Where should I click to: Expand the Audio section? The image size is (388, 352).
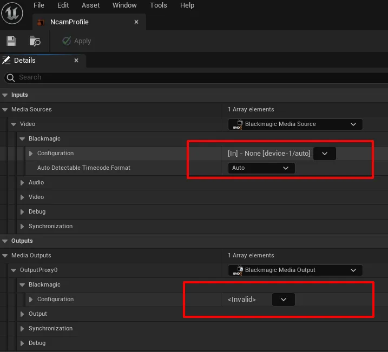(x=22, y=183)
